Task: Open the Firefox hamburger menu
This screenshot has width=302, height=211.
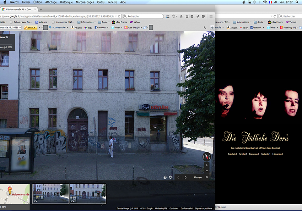Action: pos(211,16)
